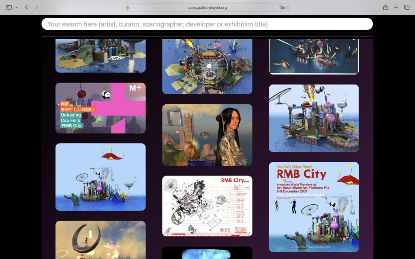Open the avatar woman with black hair image
Image resolution: width=415 pixels, height=259 pixels.
click(207, 135)
